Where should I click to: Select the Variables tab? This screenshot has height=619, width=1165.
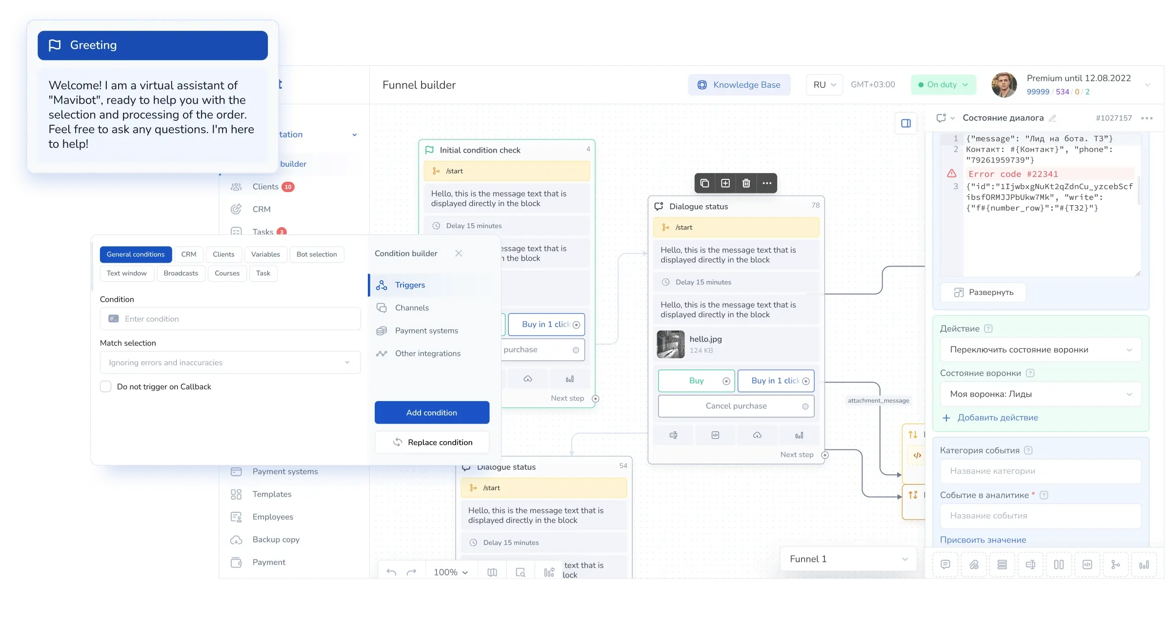point(265,254)
